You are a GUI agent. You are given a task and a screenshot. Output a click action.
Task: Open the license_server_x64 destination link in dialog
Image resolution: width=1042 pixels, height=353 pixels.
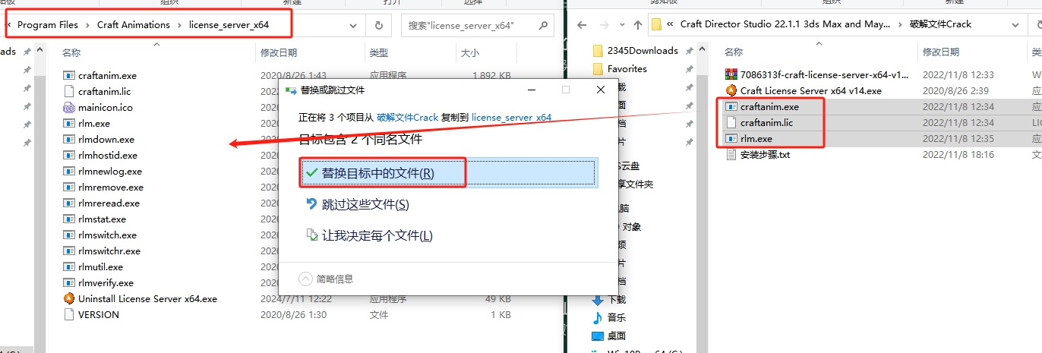(x=511, y=118)
